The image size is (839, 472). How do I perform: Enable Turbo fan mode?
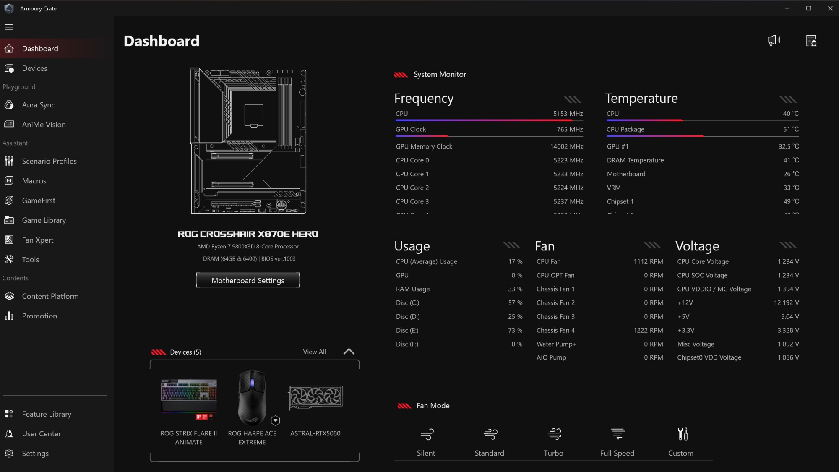coord(554,434)
